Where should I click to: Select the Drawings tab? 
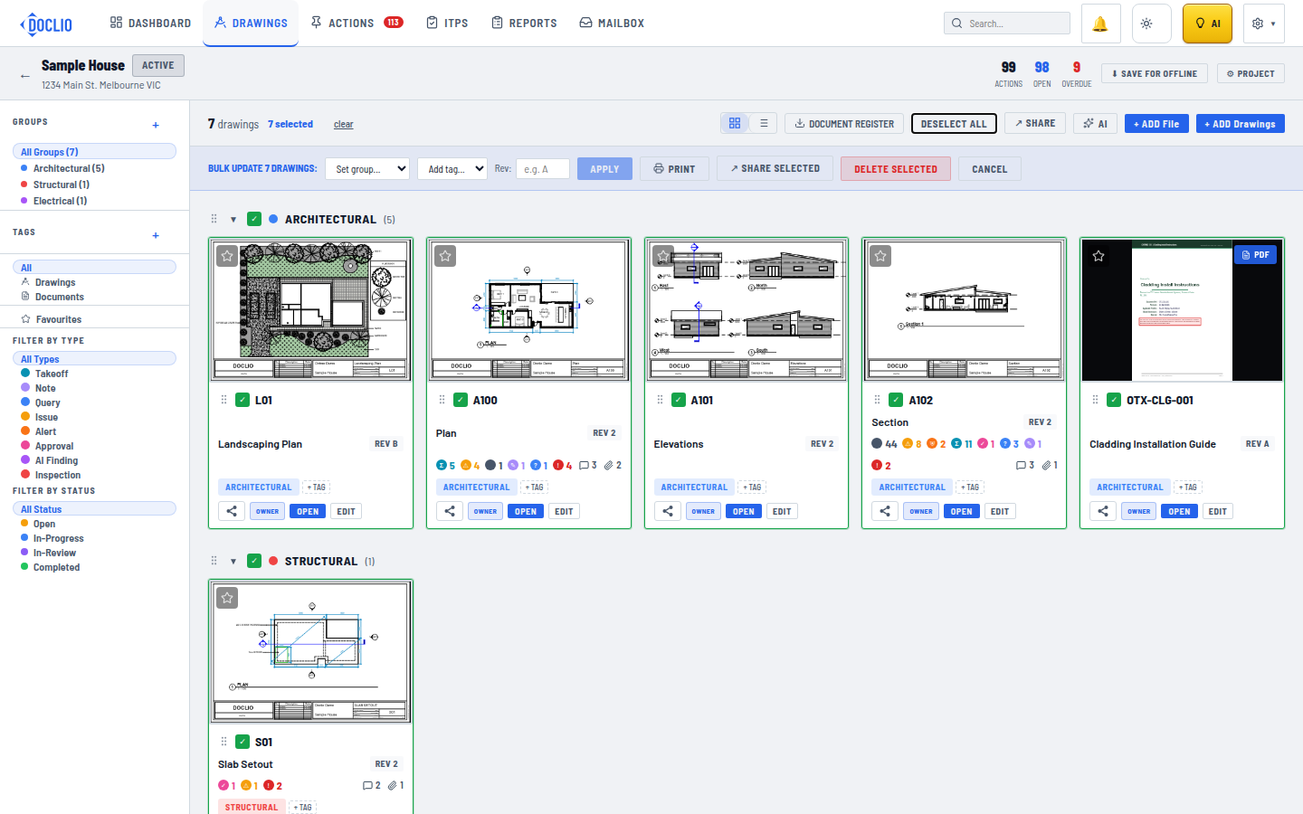click(x=251, y=23)
